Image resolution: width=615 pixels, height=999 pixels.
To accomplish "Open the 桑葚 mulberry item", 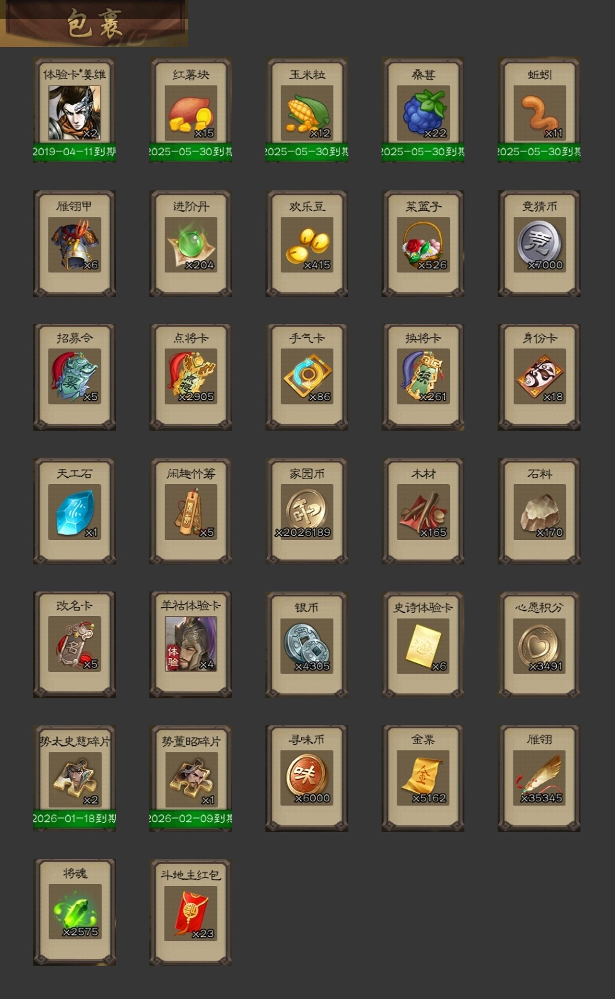I will (423, 111).
